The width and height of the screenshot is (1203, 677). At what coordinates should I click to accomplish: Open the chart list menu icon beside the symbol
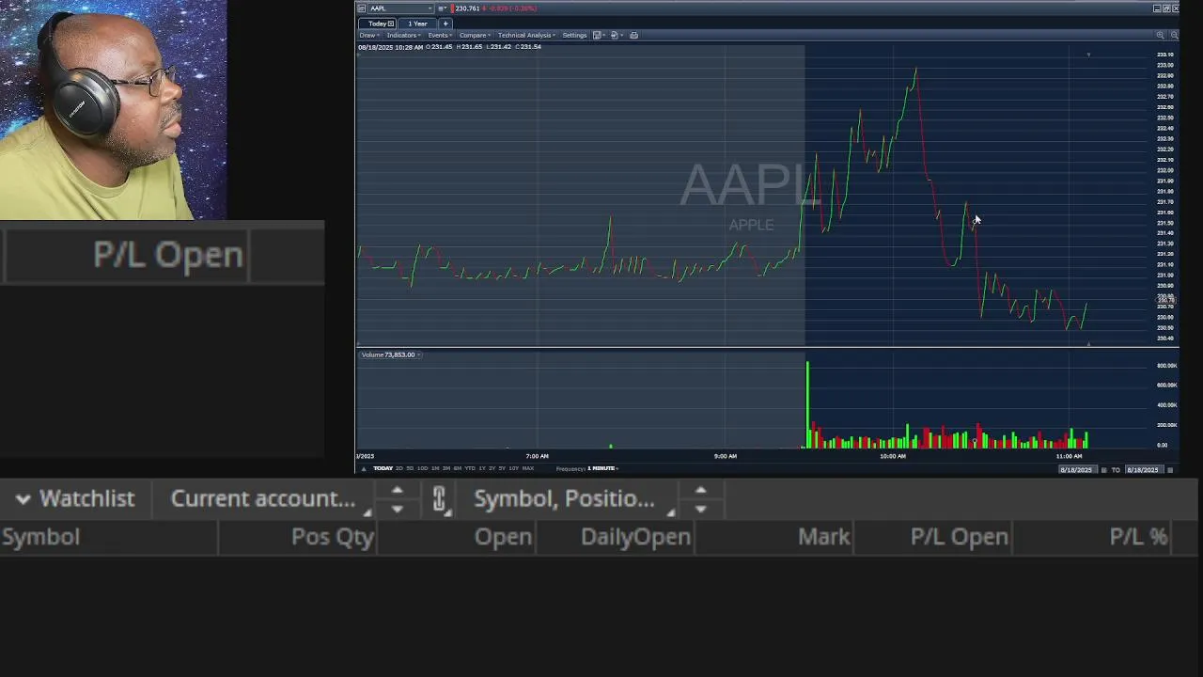click(443, 8)
